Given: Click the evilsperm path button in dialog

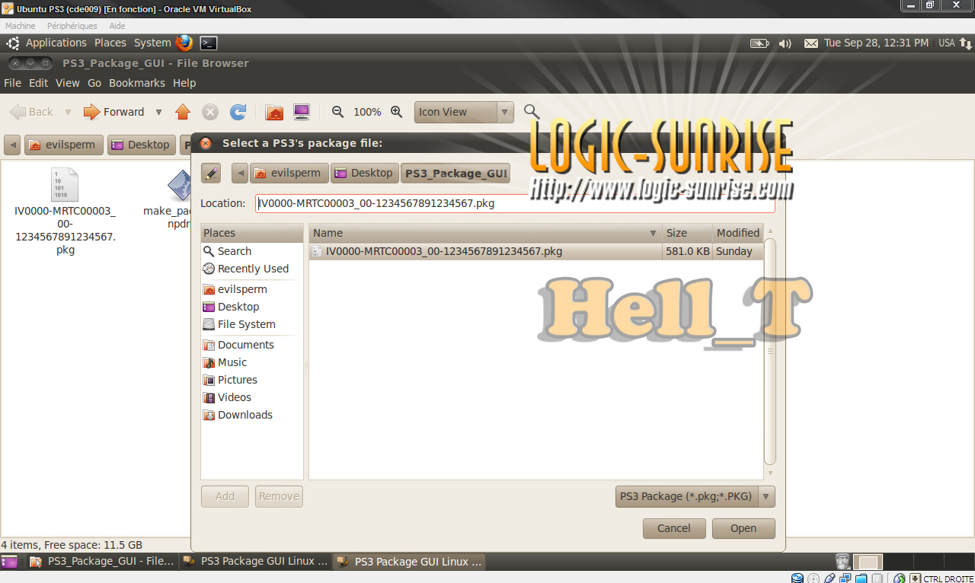Looking at the screenshot, I should tap(289, 174).
